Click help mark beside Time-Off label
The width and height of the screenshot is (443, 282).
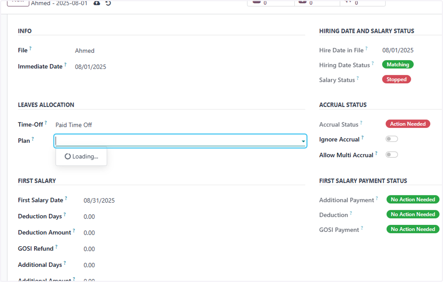tap(46, 123)
